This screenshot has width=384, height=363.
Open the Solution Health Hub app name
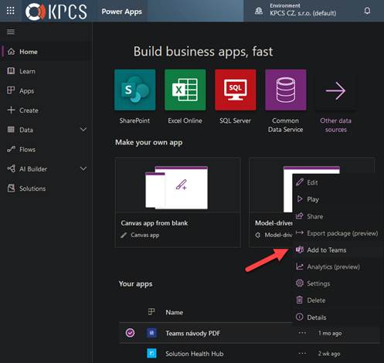coord(195,354)
